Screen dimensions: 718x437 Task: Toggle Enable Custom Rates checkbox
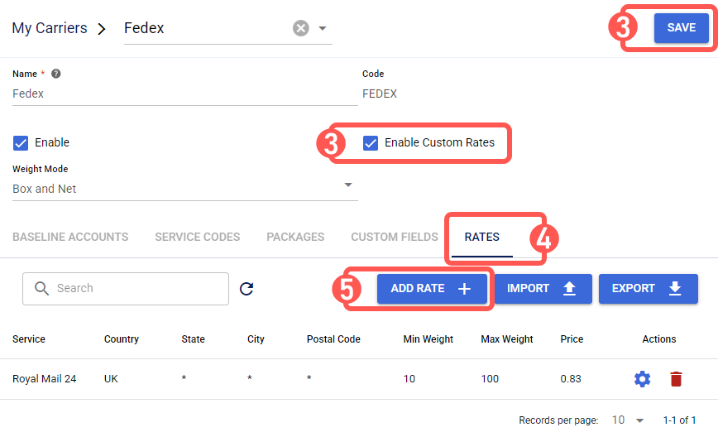pos(371,143)
